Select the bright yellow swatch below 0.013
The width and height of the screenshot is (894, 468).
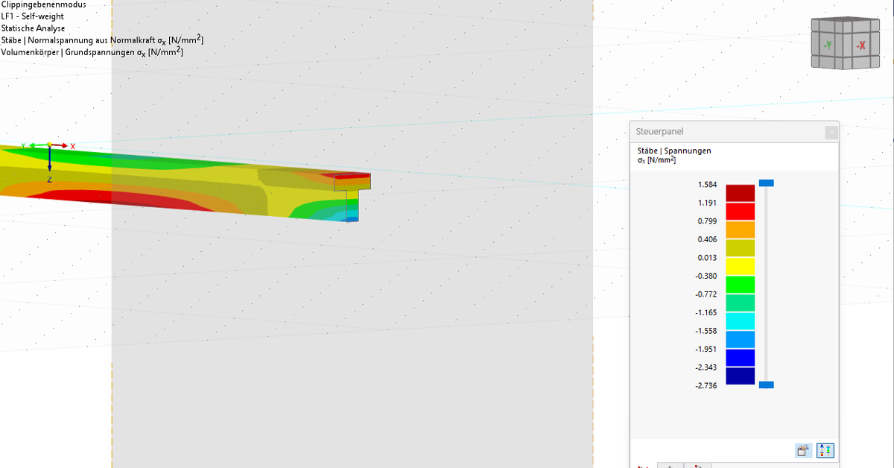[740, 266]
